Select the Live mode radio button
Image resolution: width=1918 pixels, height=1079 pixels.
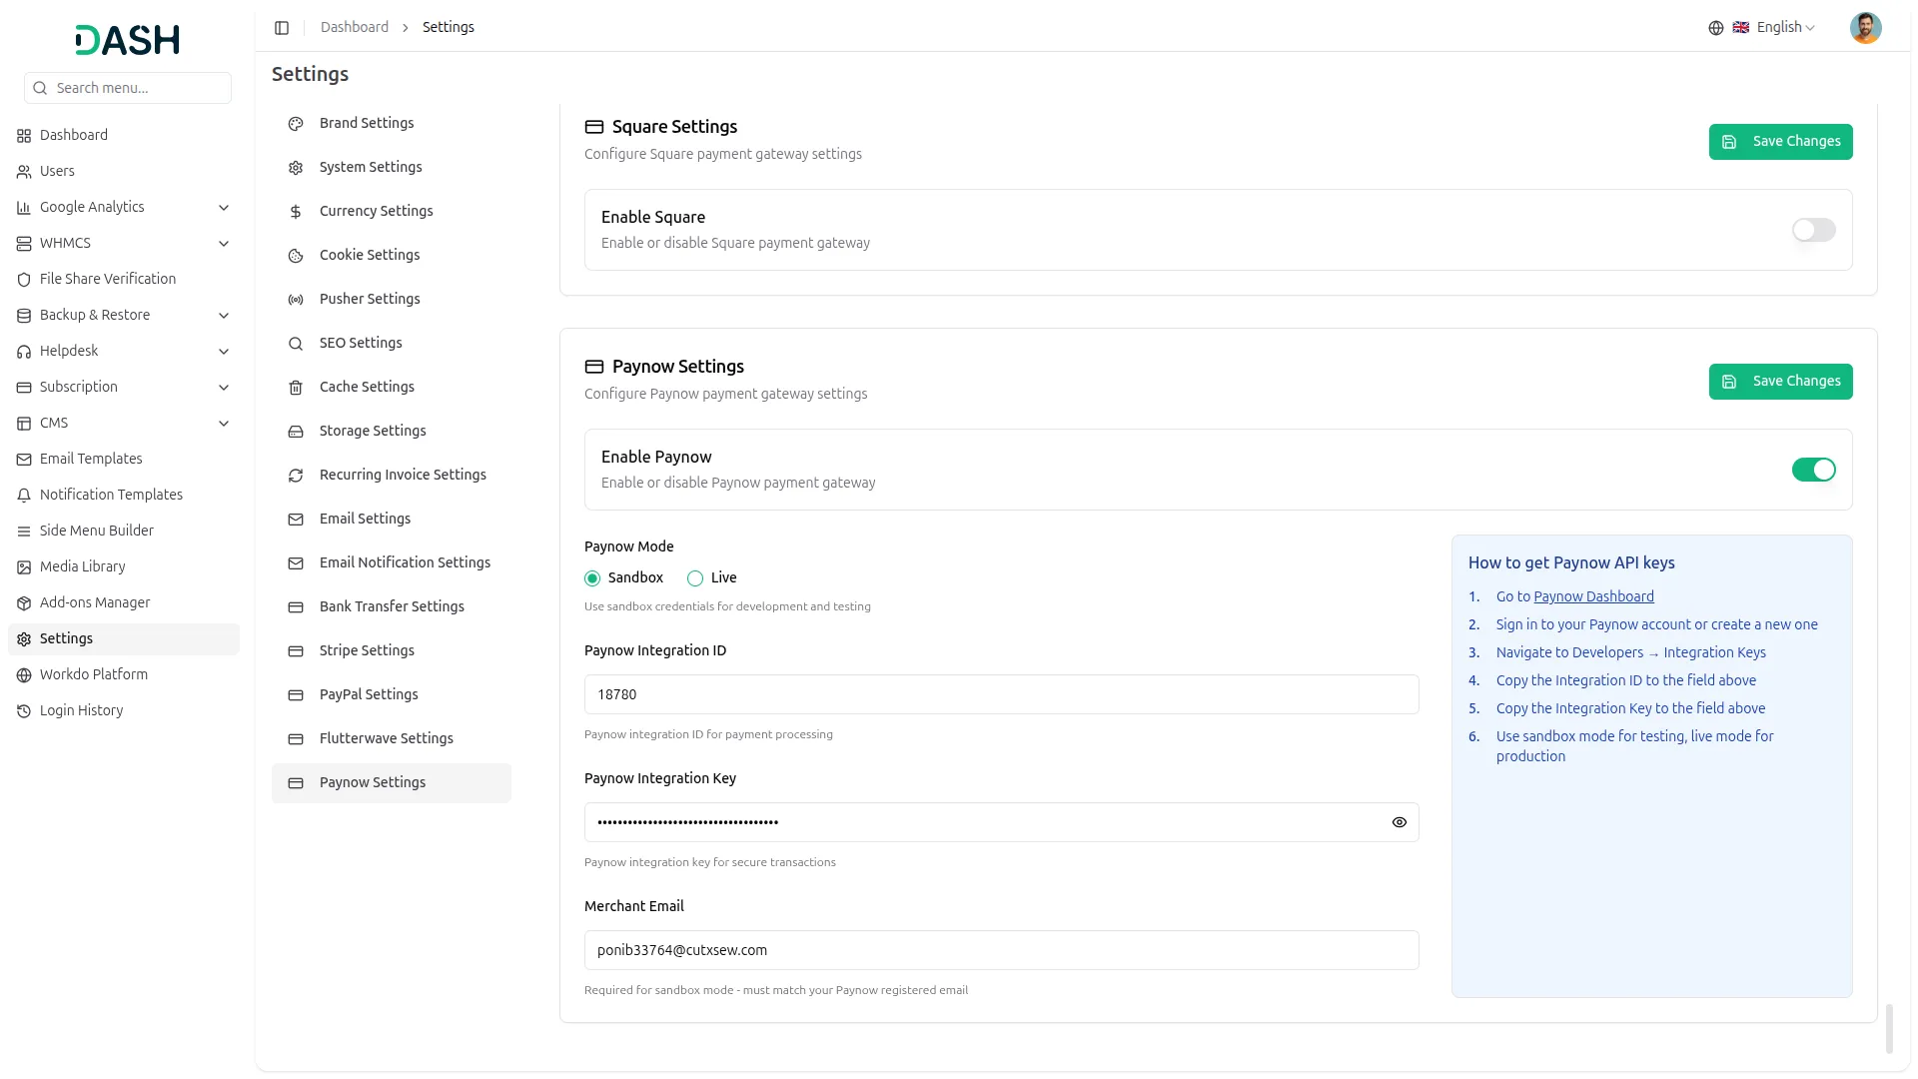click(x=695, y=578)
